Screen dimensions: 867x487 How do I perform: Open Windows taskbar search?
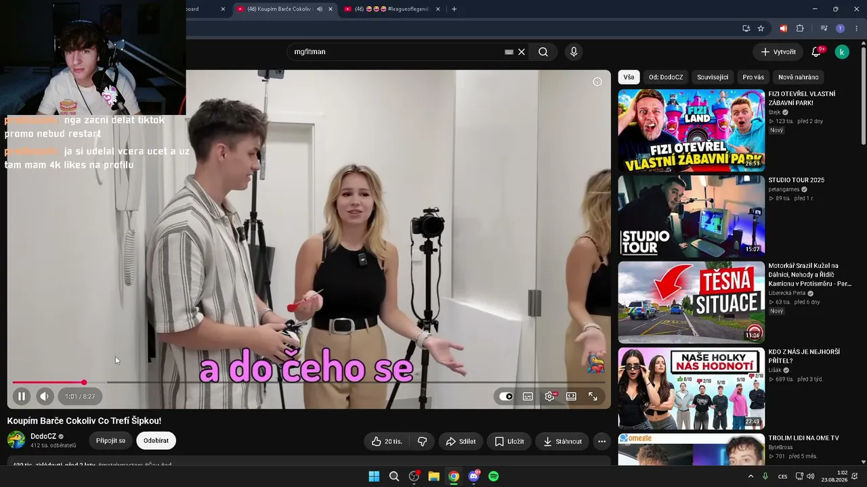coord(394,476)
